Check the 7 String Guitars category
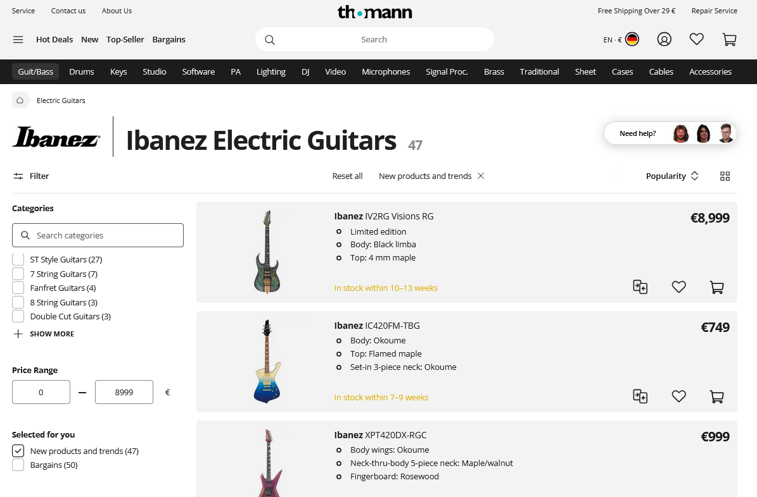Viewport: 757px width, 497px height. (18, 274)
